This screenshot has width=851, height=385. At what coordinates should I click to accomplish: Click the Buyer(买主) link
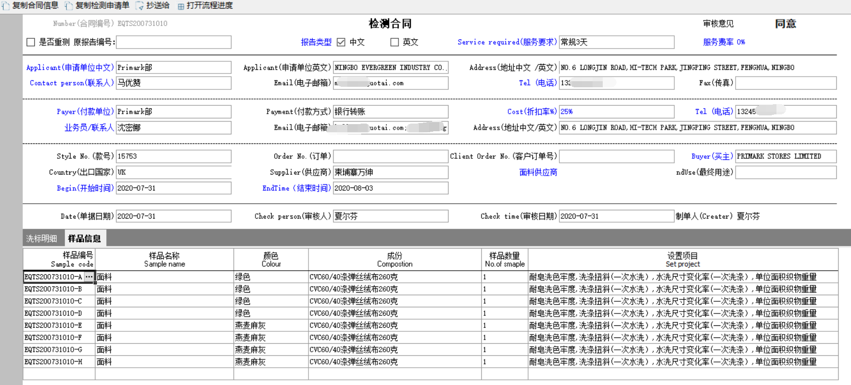point(713,156)
